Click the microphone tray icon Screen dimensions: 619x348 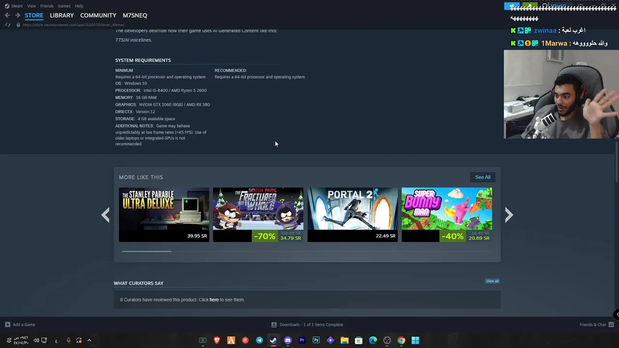68,340
